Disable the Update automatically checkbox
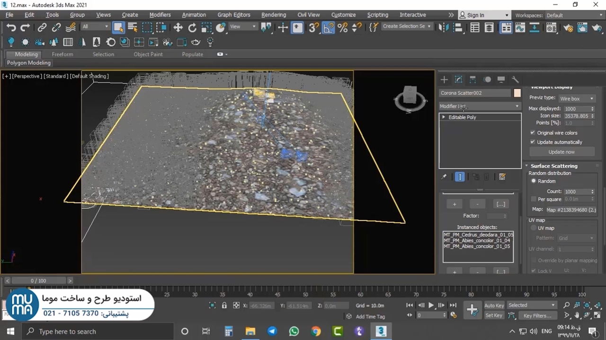606x340 pixels. coord(533,142)
